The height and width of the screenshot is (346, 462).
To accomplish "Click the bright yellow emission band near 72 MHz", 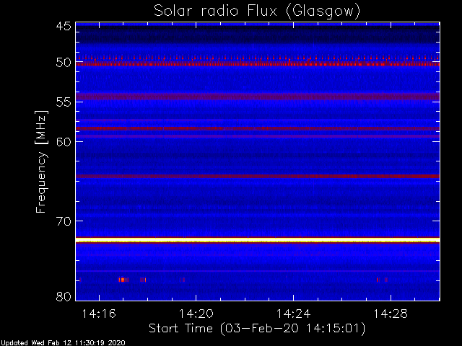I will coord(258,240).
